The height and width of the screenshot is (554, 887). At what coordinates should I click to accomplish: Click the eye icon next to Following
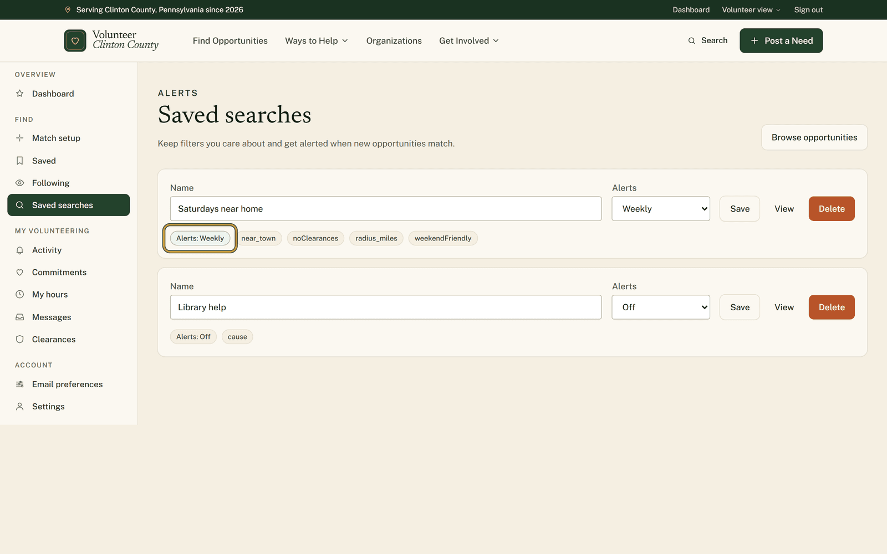coord(20,183)
